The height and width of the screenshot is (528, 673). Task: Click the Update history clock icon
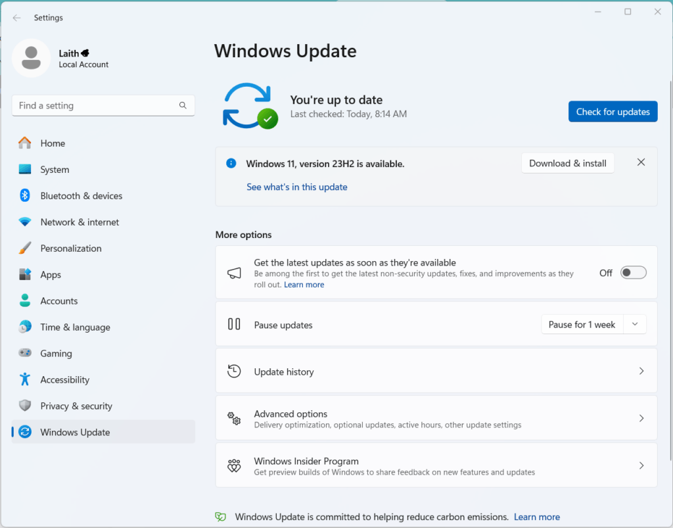point(234,372)
